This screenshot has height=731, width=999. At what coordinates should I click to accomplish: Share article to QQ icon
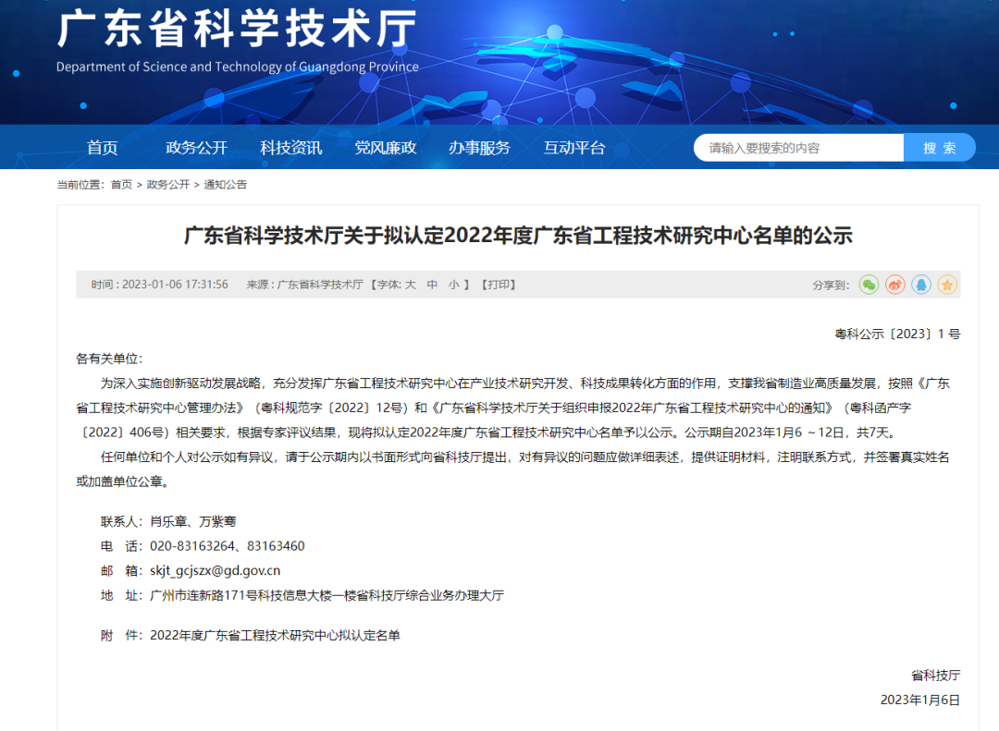click(920, 285)
